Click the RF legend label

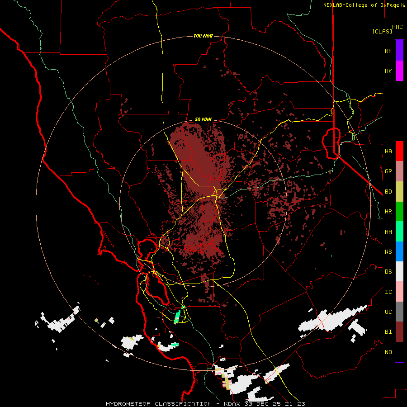coord(388,51)
